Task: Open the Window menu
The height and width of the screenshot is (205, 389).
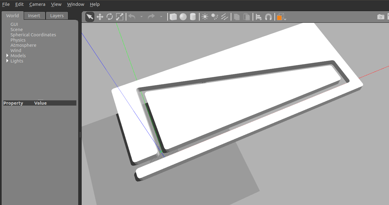Action: [x=75, y=4]
